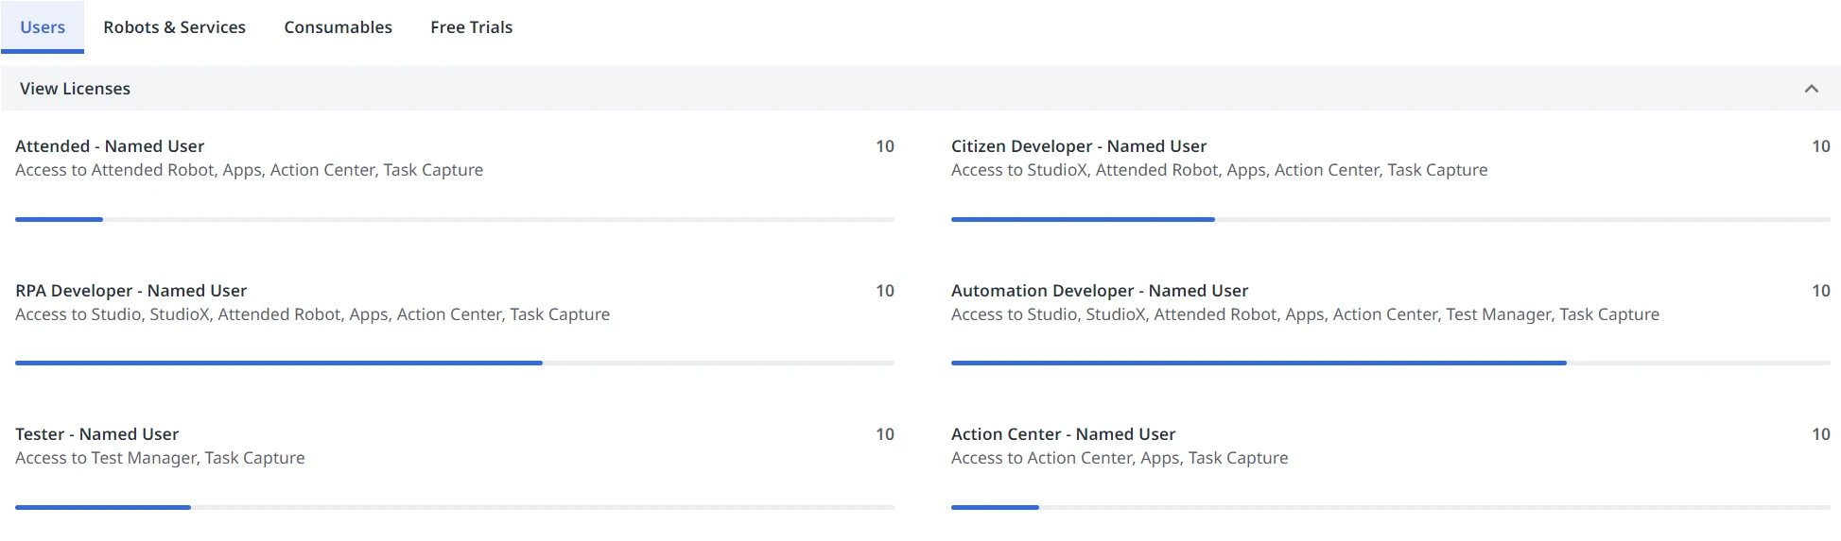Click the Attended license usage progress bar
This screenshot has height=541, width=1841.
[455, 219]
